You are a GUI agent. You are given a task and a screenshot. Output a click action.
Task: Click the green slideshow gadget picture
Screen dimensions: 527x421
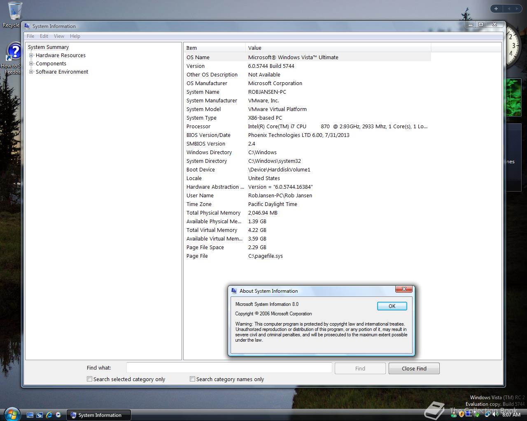(513, 98)
